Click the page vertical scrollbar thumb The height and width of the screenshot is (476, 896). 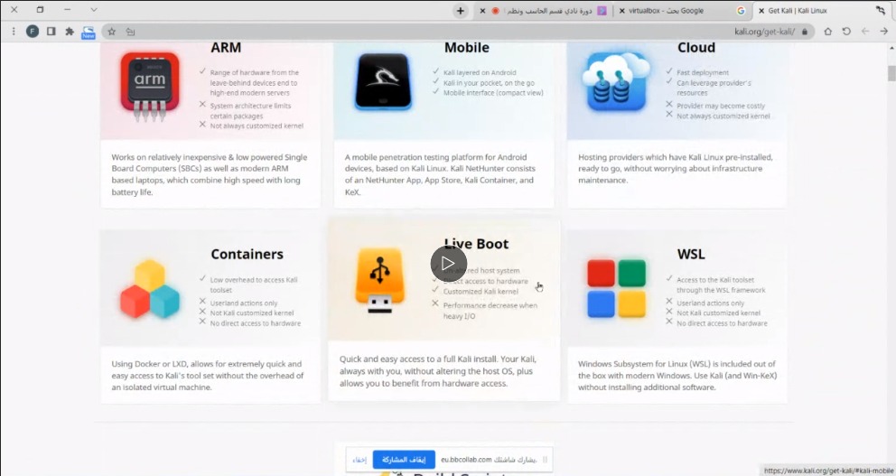tap(891, 72)
